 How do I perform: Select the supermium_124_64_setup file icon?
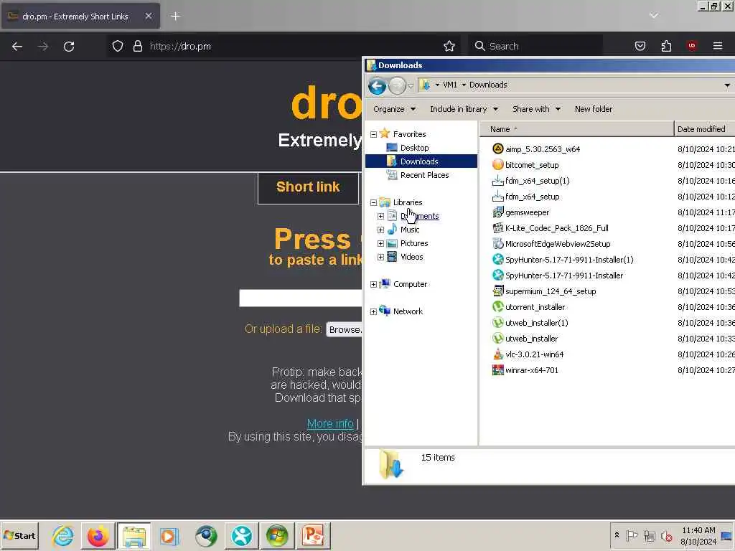pos(498,291)
